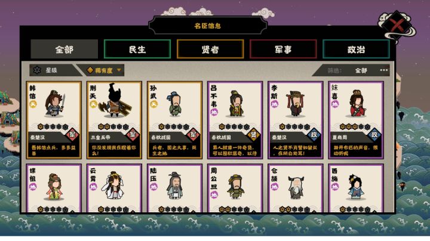Click the 贤 badge on 吕不韦's card

pos(253,134)
